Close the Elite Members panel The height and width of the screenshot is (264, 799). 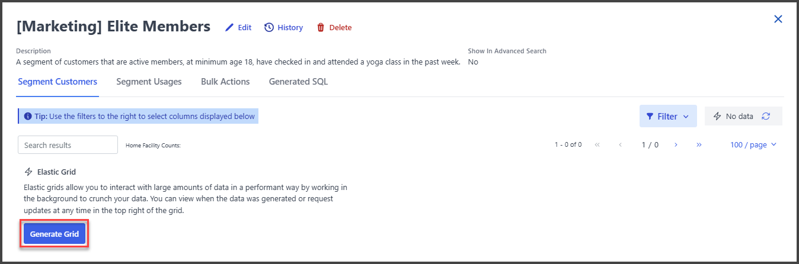click(778, 19)
